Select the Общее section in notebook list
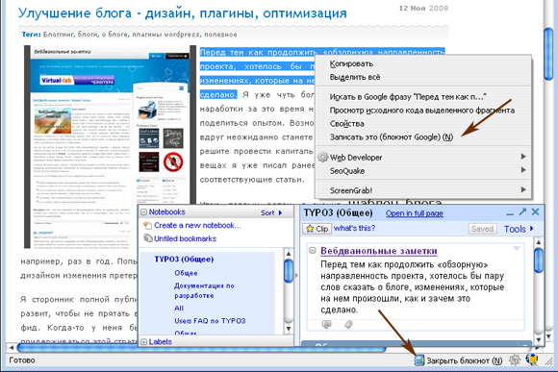This screenshot has height=372, width=558. tap(186, 273)
